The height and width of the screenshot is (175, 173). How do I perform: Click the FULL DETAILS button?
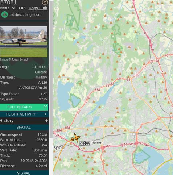tap(24, 107)
